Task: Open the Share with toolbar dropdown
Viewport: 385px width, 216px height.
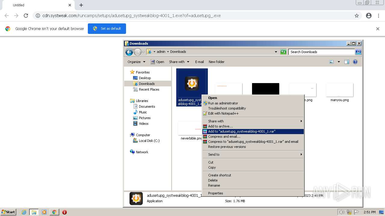Action: coord(179,62)
